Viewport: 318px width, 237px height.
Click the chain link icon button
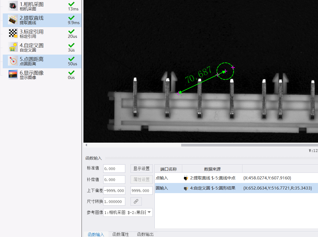pos(136,201)
